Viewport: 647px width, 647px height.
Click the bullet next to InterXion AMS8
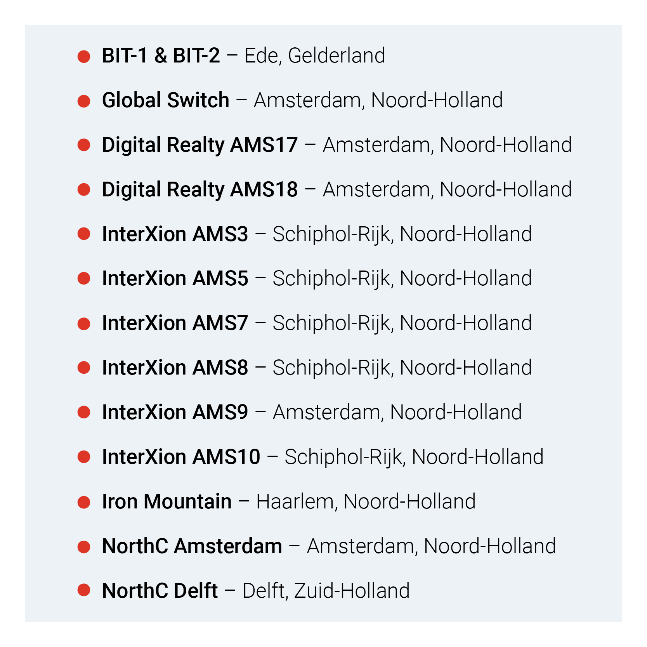click(84, 368)
